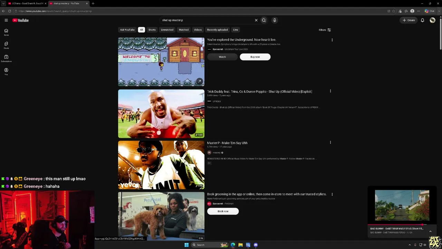Start voice search with the microphone
This screenshot has height=249, width=442.
(275, 20)
